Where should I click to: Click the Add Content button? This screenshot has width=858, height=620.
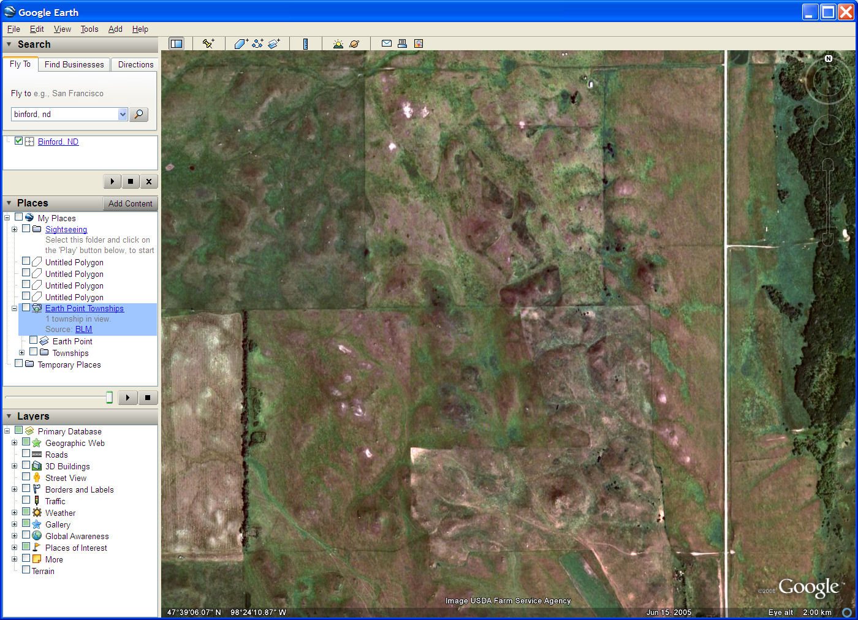click(130, 203)
